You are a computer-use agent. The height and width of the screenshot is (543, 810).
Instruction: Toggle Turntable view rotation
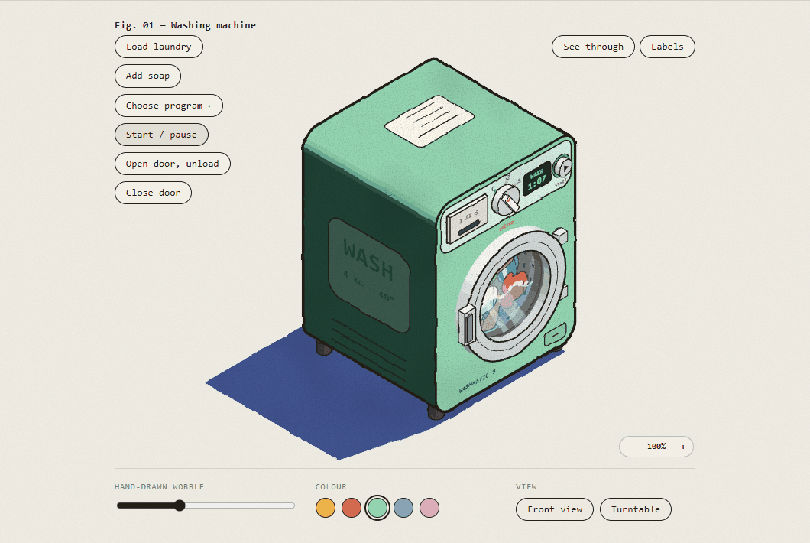click(636, 509)
